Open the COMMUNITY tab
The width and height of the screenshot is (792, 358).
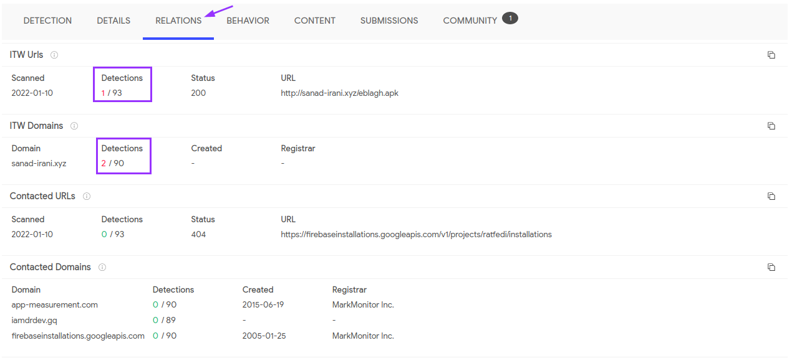coord(470,21)
